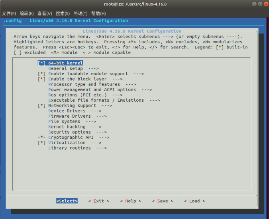Click the < Help > button

tap(131, 201)
